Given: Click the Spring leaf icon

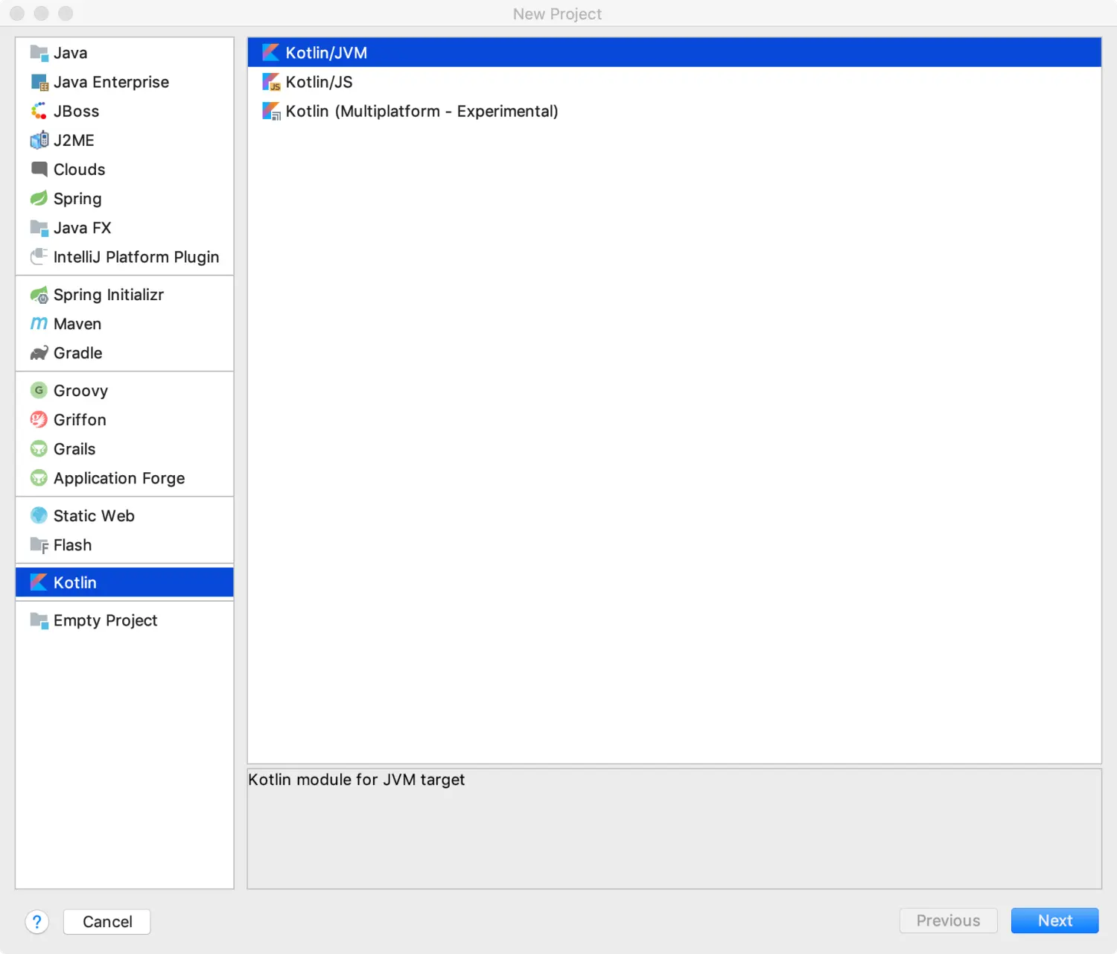Looking at the screenshot, I should pos(39,198).
